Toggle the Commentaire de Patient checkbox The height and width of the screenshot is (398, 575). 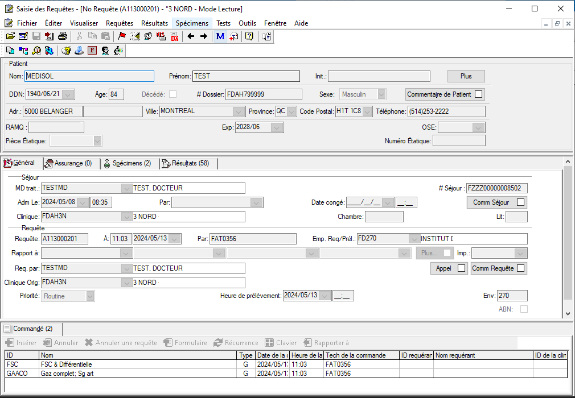click(x=479, y=94)
